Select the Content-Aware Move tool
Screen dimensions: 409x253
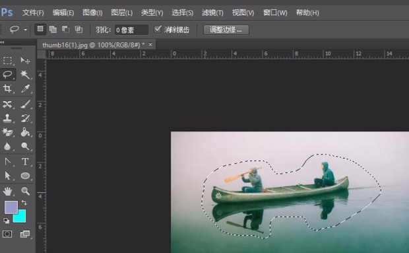[x=7, y=104]
